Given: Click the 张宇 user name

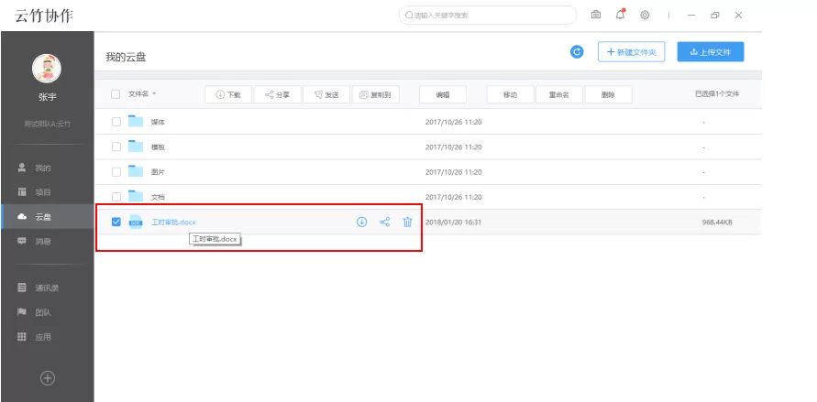Looking at the screenshot, I should 47,97.
